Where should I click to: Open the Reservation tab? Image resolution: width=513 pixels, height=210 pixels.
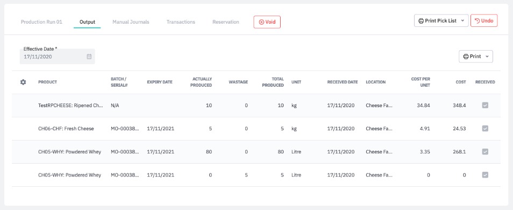click(x=226, y=22)
